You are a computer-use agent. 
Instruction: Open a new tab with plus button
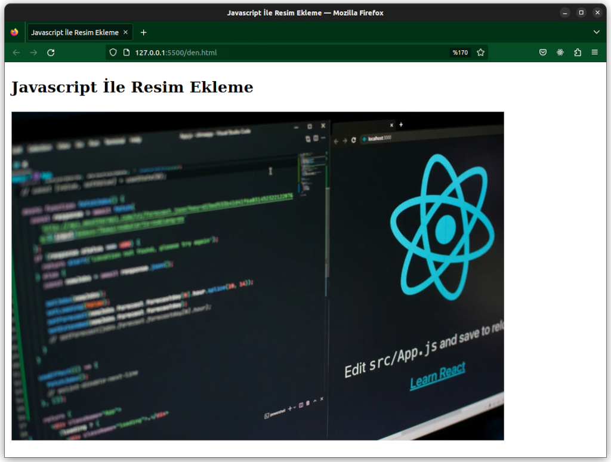(143, 32)
